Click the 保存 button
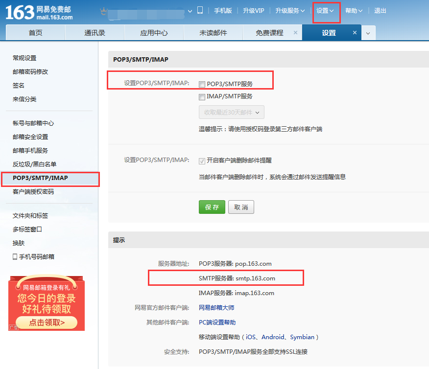Viewport: 429px width, 369px height. click(212, 207)
